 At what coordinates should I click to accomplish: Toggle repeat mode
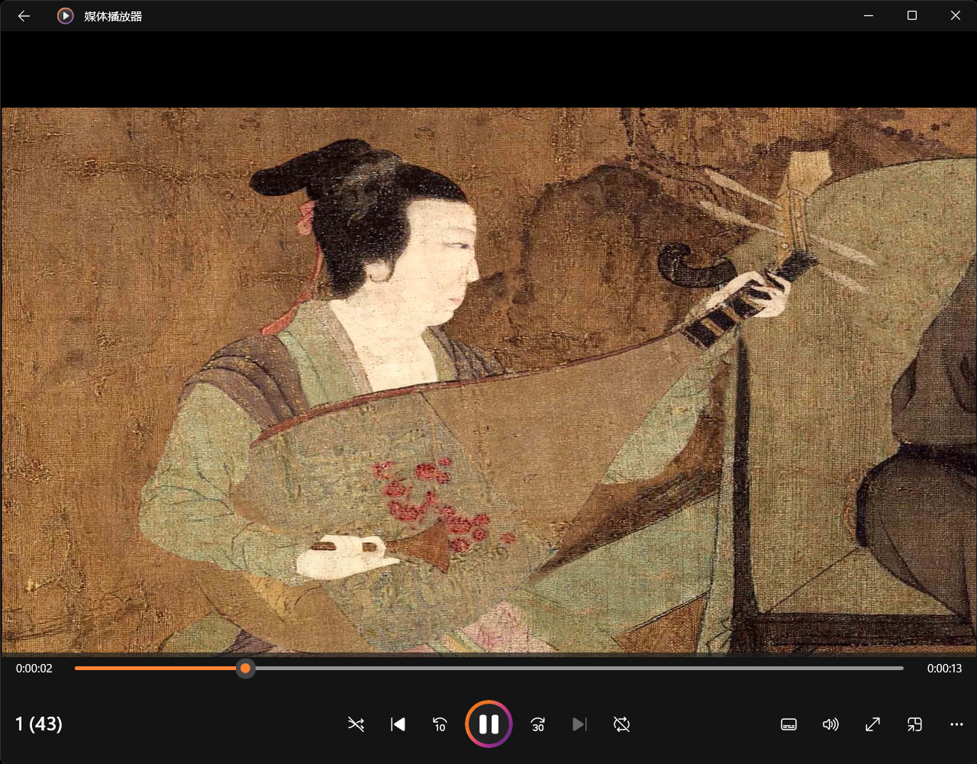click(x=621, y=724)
